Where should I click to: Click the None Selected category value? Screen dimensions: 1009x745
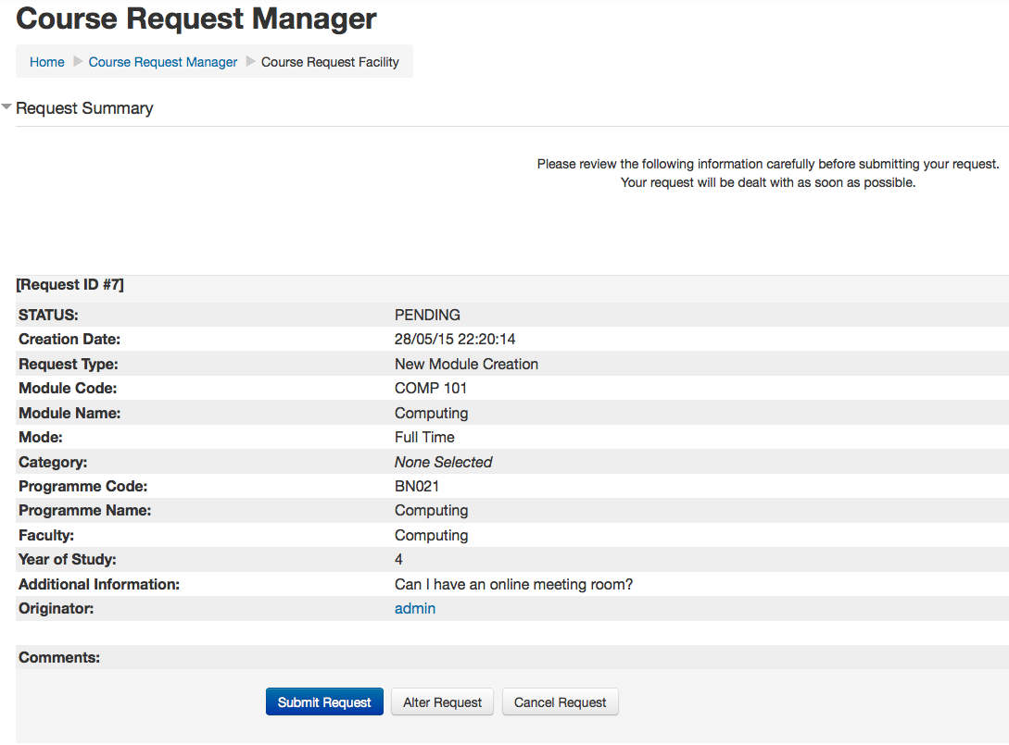443,462
